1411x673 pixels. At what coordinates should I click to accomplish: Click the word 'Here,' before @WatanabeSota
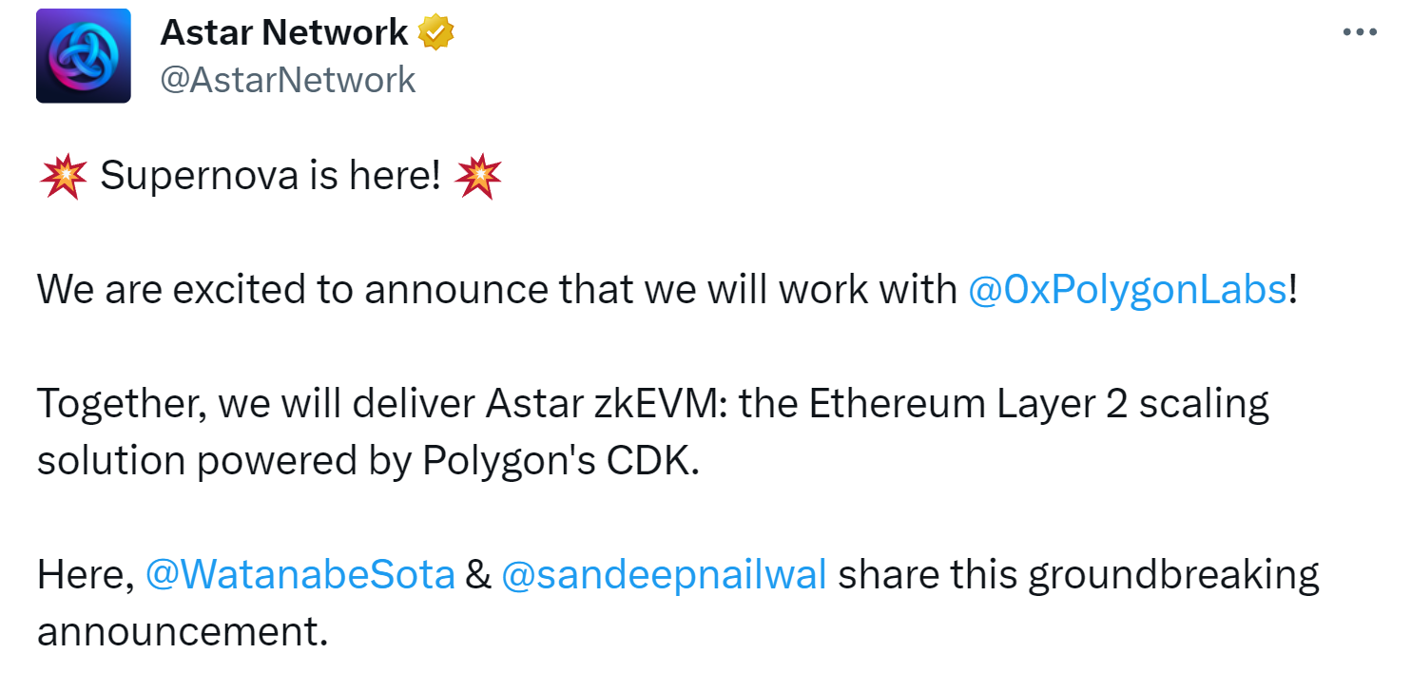coord(86,576)
